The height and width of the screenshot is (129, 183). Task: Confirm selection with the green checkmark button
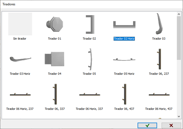click(147, 125)
